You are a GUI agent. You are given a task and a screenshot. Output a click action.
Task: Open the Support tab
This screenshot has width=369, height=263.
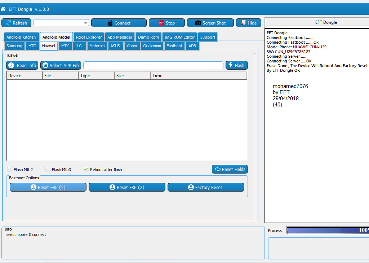tap(208, 37)
